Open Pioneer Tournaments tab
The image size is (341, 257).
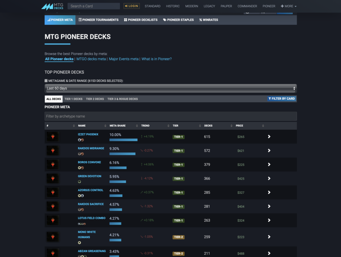(x=99, y=20)
